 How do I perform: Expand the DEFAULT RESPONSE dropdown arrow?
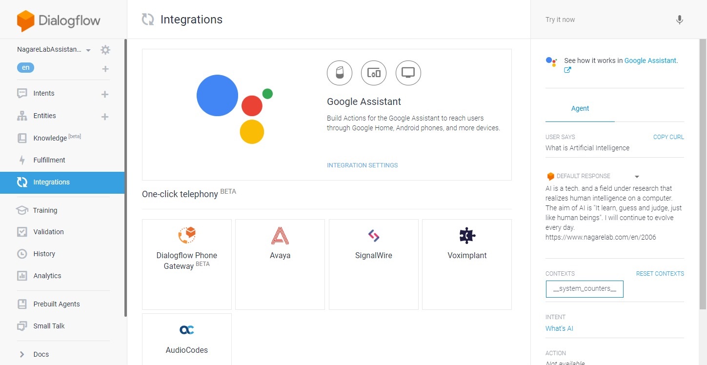(637, 177)
